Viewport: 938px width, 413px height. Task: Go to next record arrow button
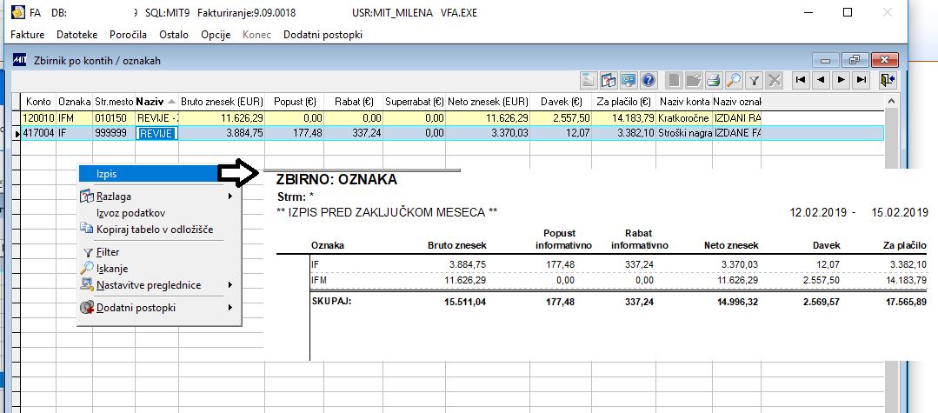[842, 80]
